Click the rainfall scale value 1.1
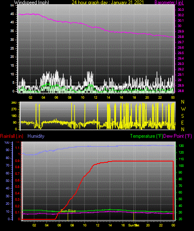Viewport: 194px width, 231px height. point(17,148)
